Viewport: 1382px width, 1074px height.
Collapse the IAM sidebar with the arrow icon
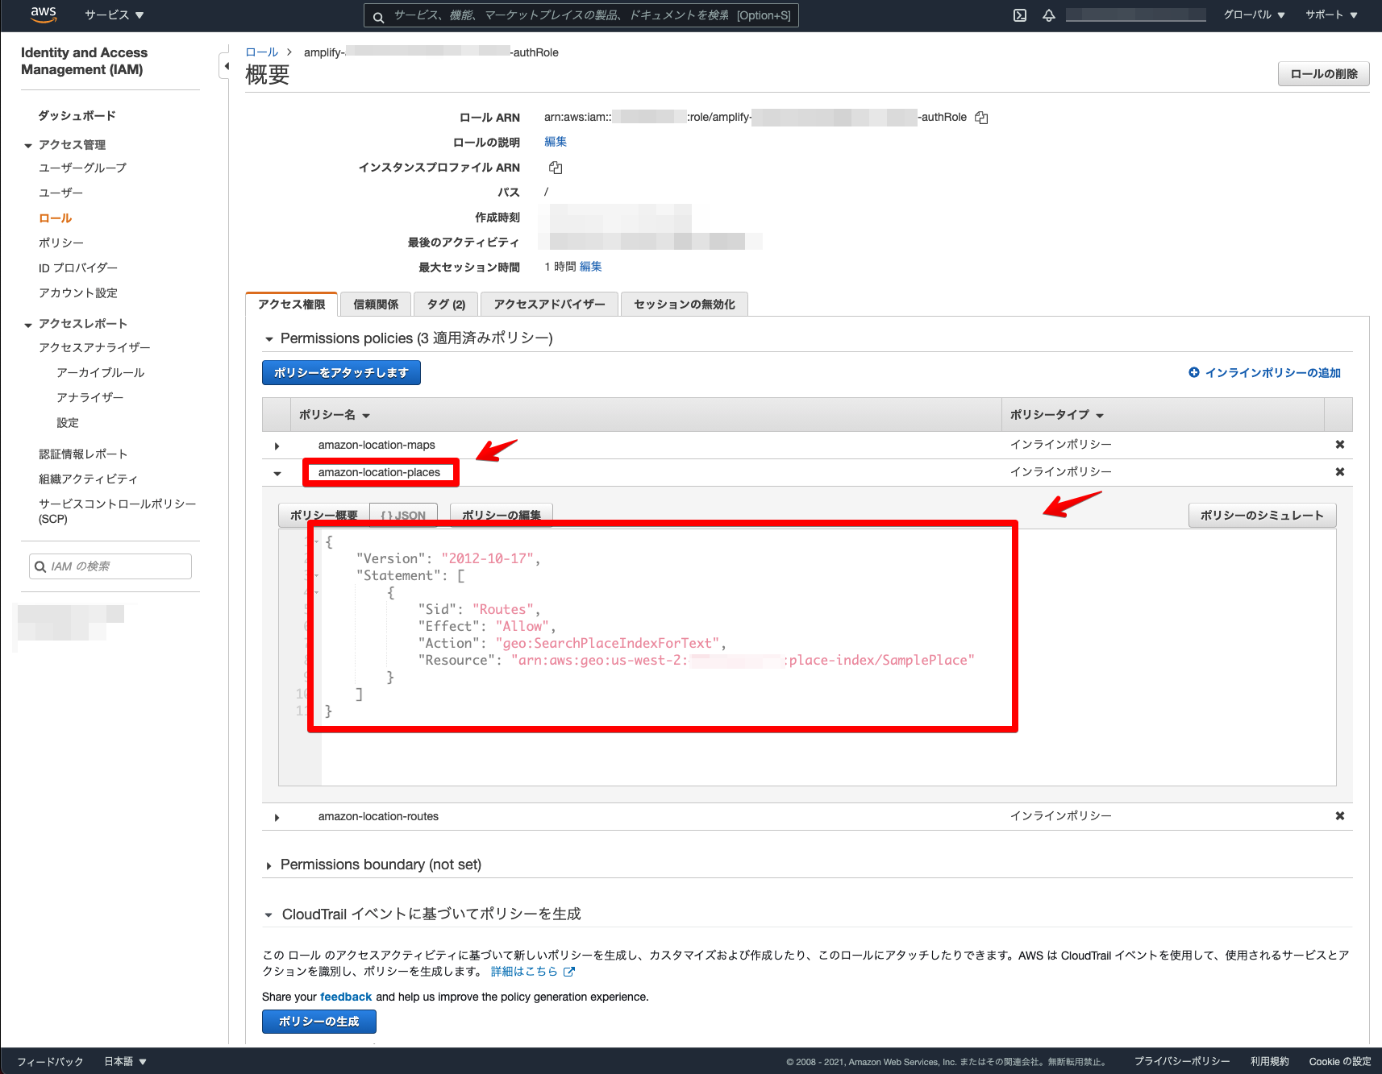click(227, 66)
